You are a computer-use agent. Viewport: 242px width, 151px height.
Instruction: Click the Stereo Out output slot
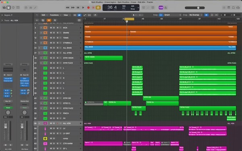click(x=24, y=101)
